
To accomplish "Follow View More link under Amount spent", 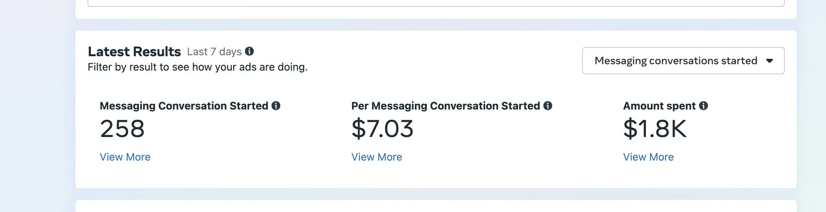I will 648,157.
